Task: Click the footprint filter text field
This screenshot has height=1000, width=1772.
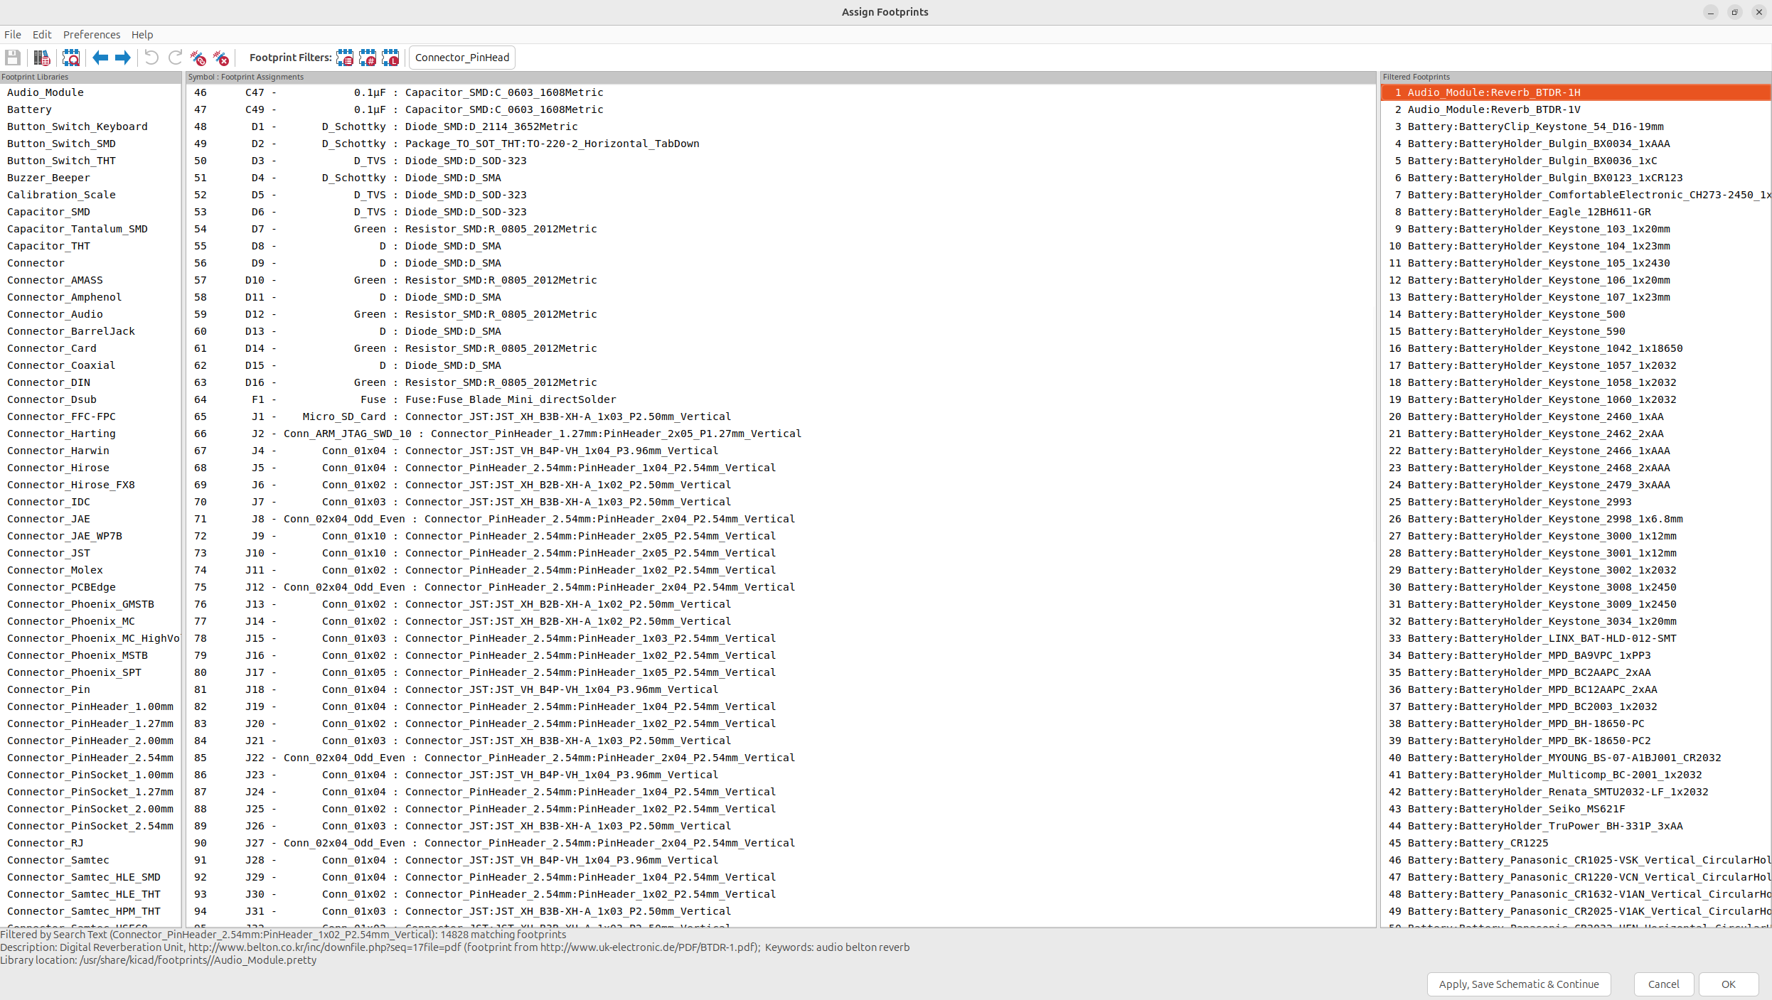Action: pos(462,58)
